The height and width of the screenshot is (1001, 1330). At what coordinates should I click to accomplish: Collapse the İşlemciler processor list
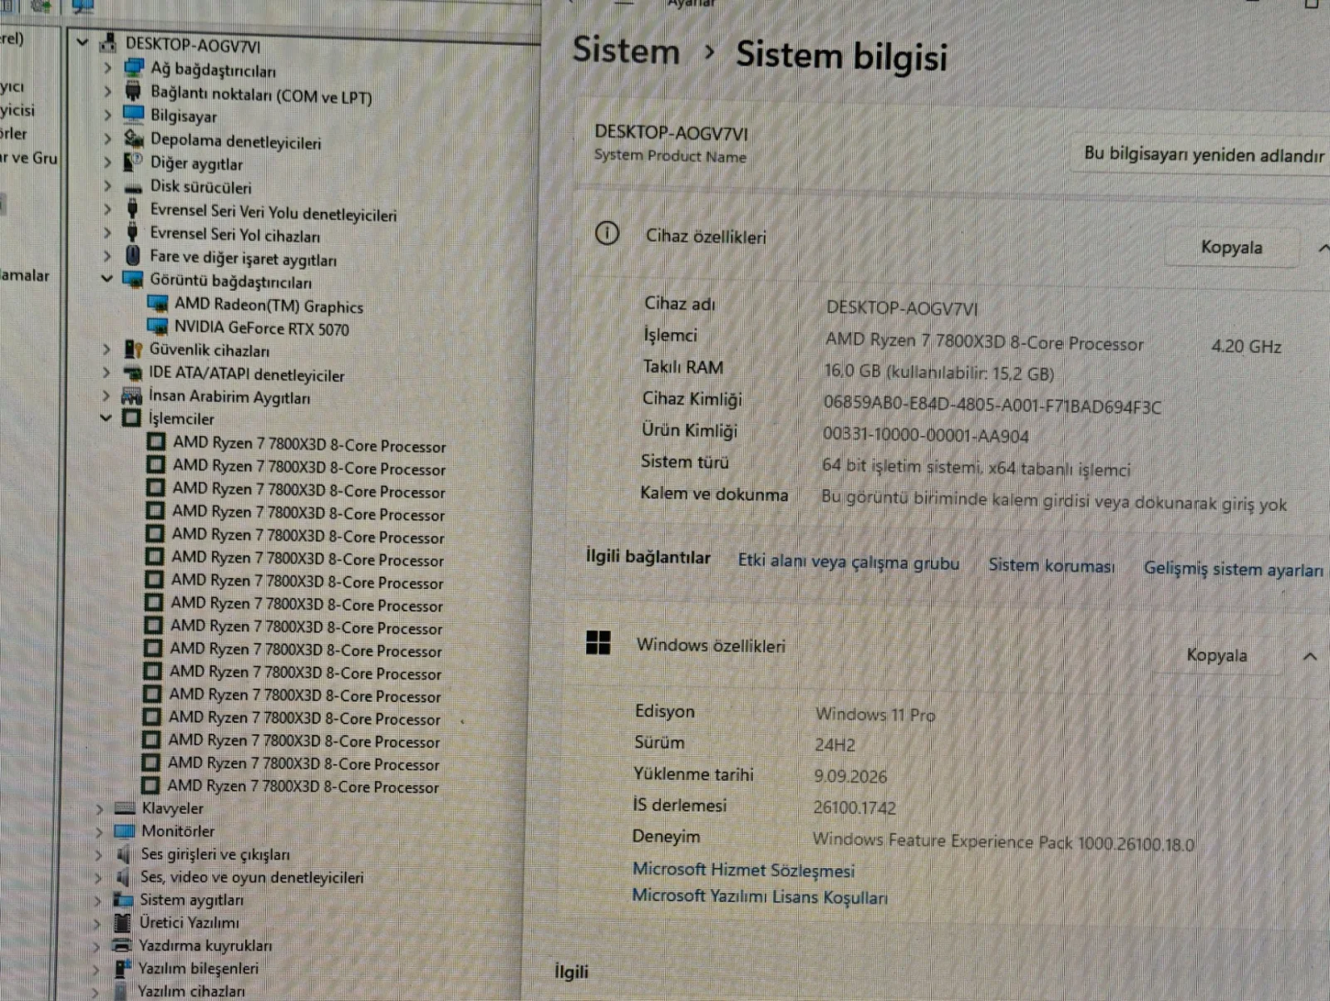coord(106,418)
